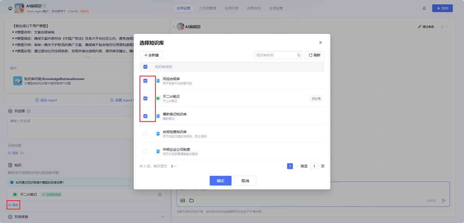This screenshot has height=223, width=464.
Task: Click the Multi-Agent模式 tag
Action: tap(38, 11)
